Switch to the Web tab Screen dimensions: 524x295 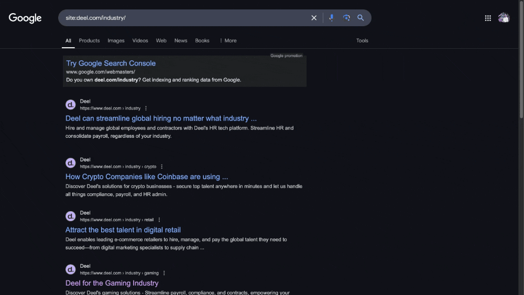click(x=161, y=41)
